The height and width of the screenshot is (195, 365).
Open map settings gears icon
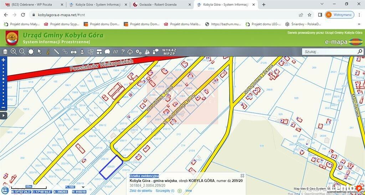[x=139, y=51]
